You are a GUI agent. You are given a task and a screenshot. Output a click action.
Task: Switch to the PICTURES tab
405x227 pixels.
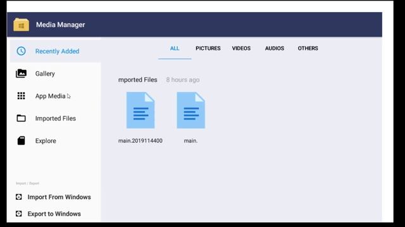(x=208, y=49)
